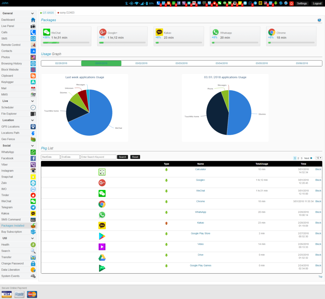Open the Keylogger icon

(33, 82)
